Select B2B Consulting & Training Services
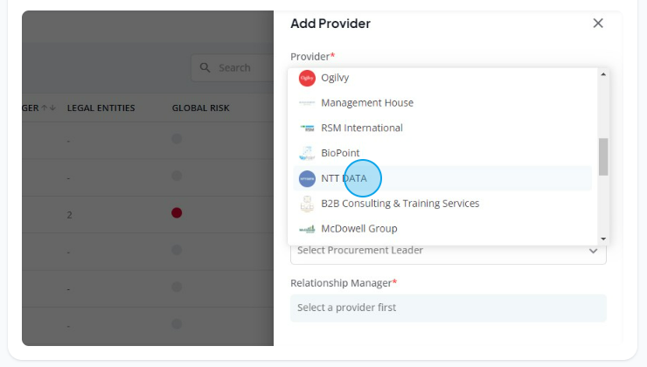This screenshot has width=647, height=367. coord(442,204)
